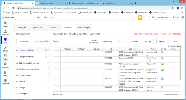The image size is (186, 100).
Task: Click the Bulk button
Action: 175,42
